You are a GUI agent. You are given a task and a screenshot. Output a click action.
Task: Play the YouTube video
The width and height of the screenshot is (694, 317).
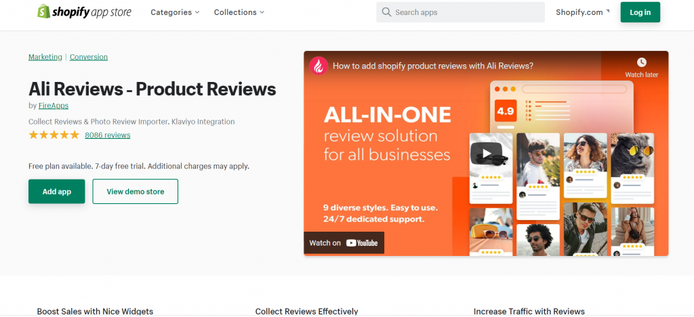tap(486, 153)
